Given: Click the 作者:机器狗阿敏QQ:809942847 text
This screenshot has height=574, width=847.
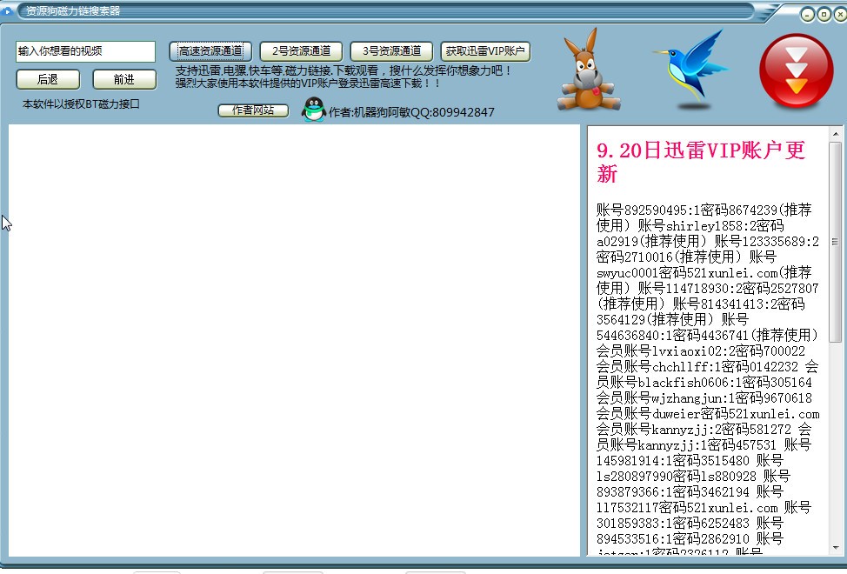Looking at the screenshot, I should coord(411,112).
